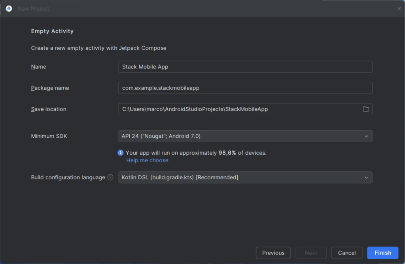The width and height of the screenshot is (405, 264).
Task: Click inside the Name field showing Stack Mobile App
Action: pos(237,66)
